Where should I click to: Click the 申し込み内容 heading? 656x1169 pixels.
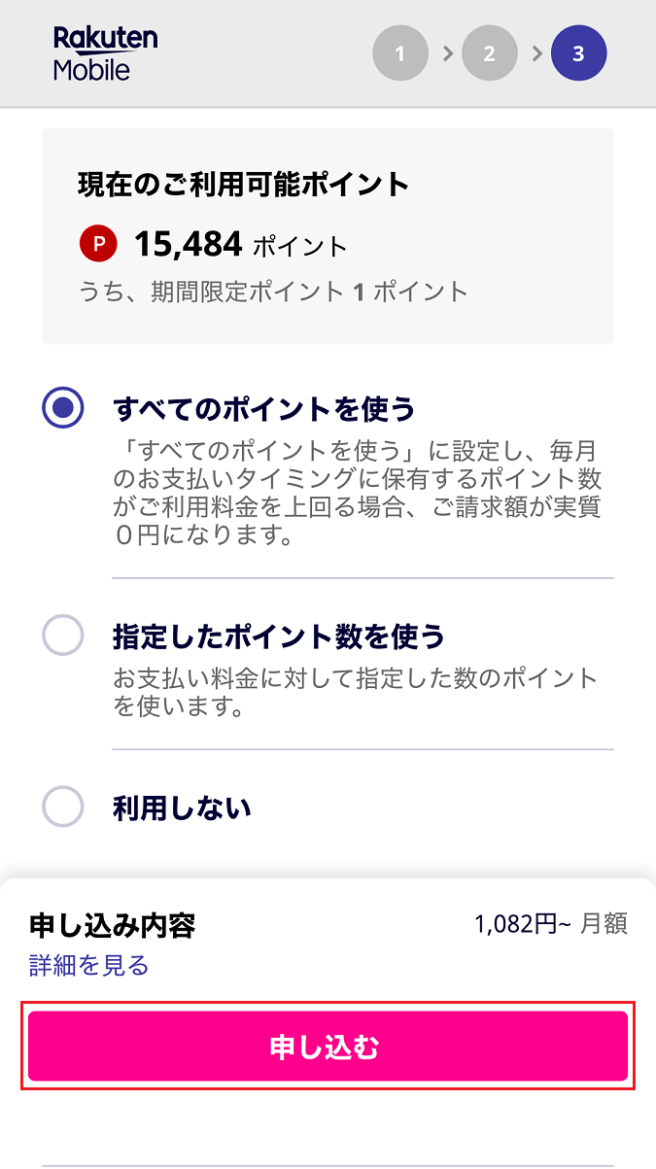(113, 925)
